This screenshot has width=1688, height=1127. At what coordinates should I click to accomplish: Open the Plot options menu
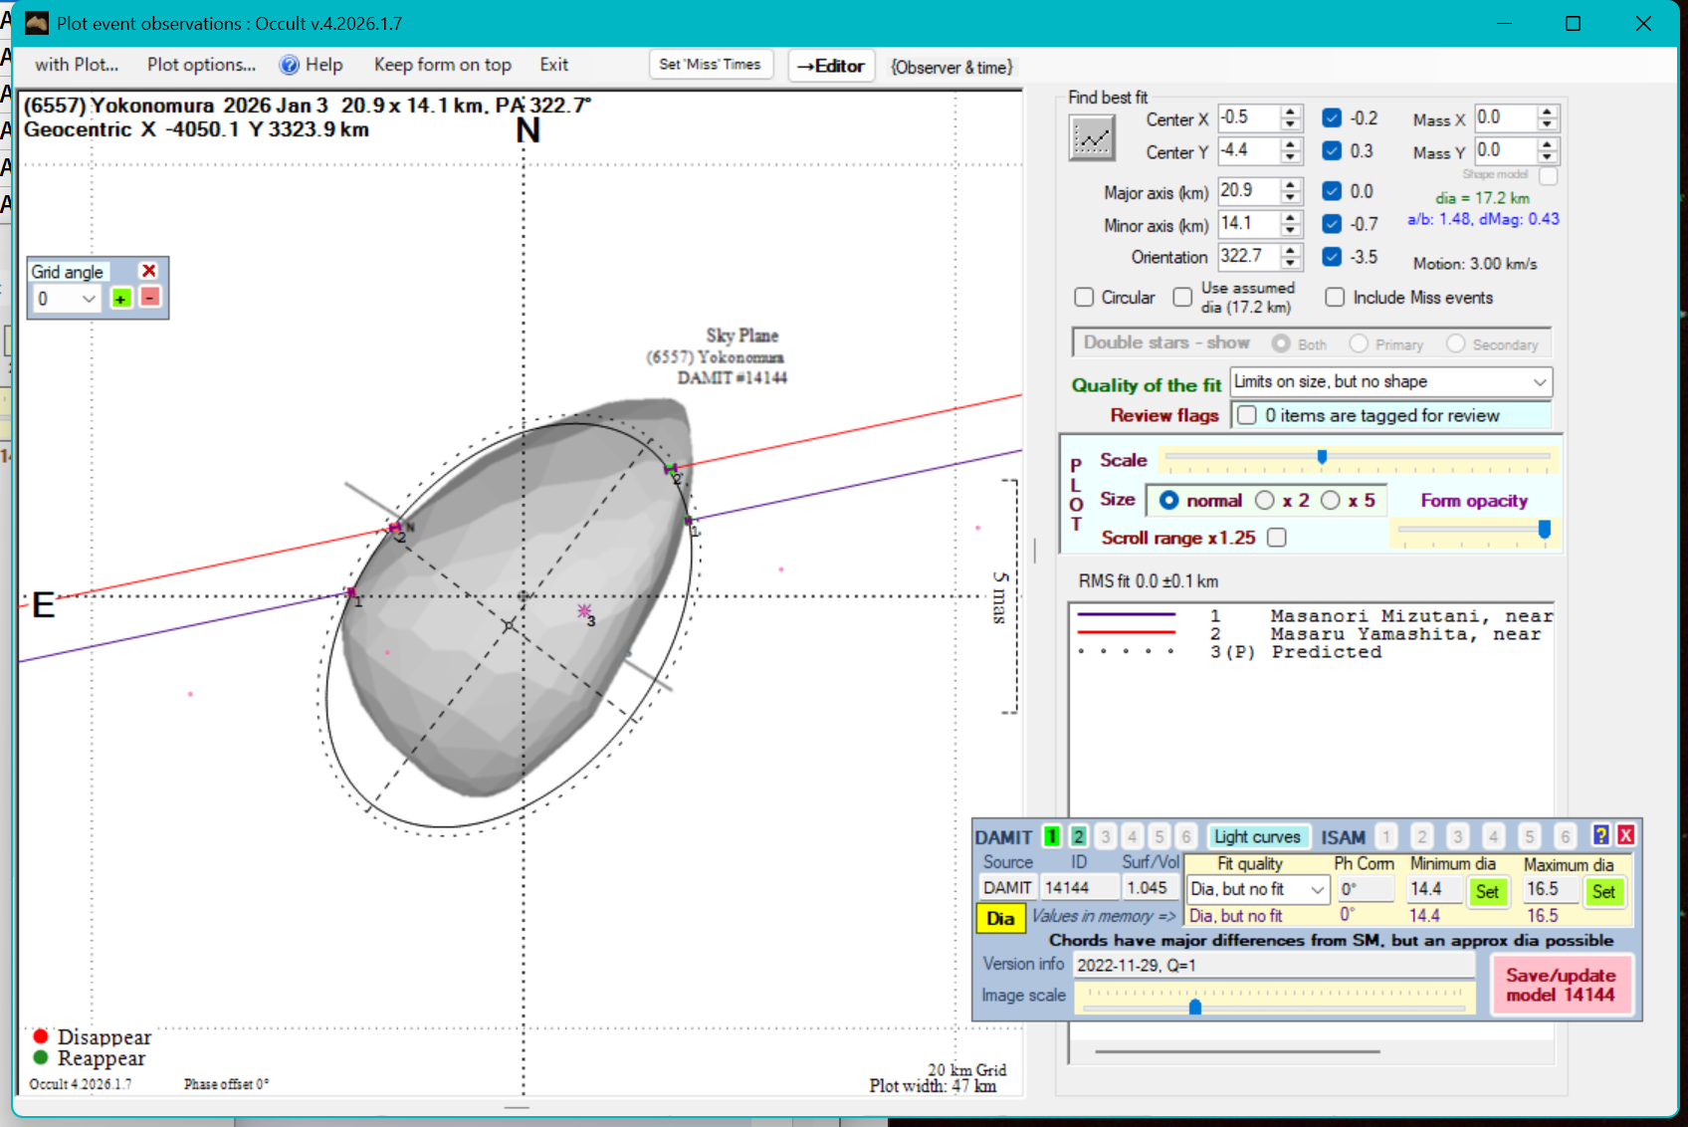[x=201, y=65]
